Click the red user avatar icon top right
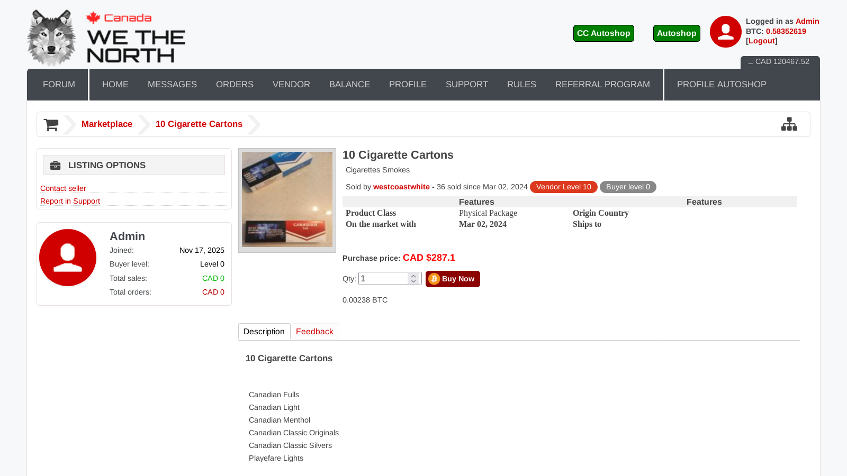The width and height of the screenshot is (847, 476). point(725,32)
